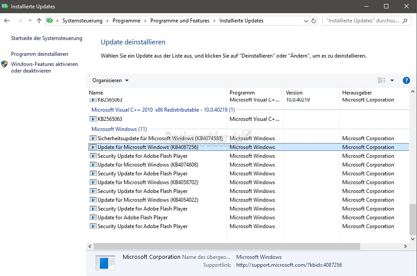The width and height of the screenshot is (417, 276).
Task: Click Version 10.0.40219 cell in top row
Action: [298, 100]
